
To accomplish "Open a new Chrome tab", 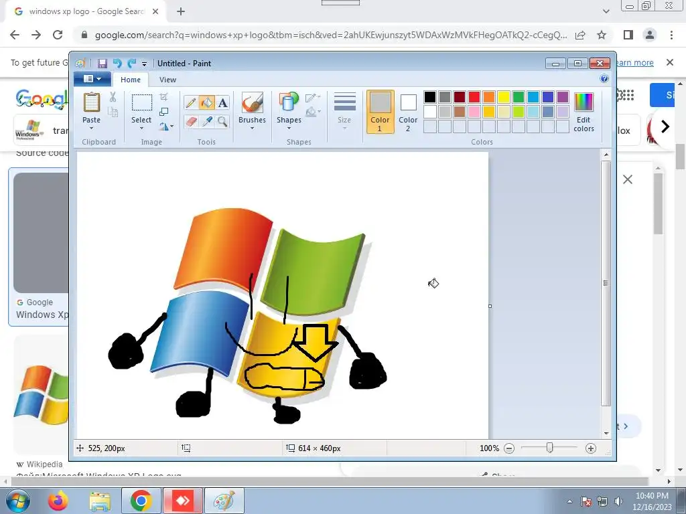I will 181,12.
